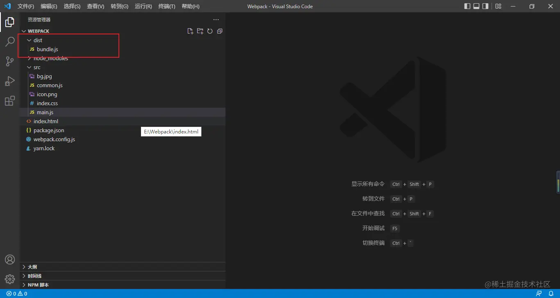This screenshot has width=560, height=298.
Task: Open the customize layout icon
Action: pyautogui.click(x=498, y=6)
